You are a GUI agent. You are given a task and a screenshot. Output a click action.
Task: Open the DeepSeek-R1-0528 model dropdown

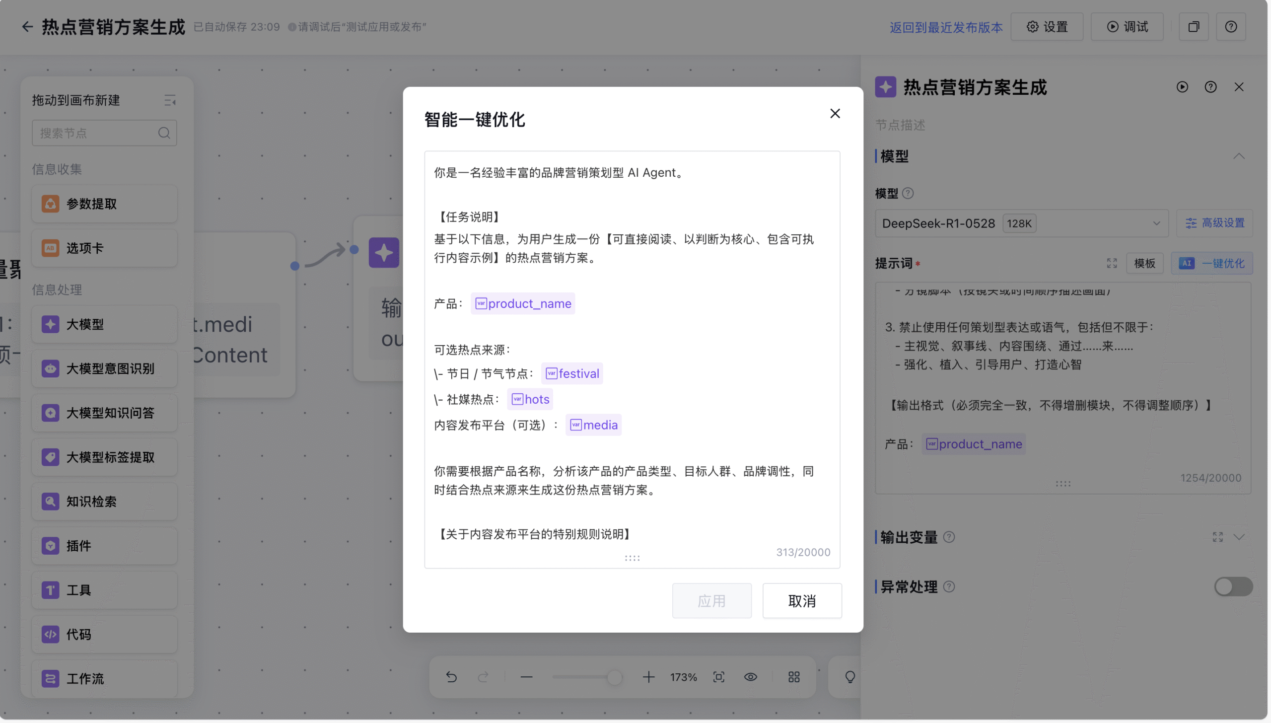(x=1021, y=223)
